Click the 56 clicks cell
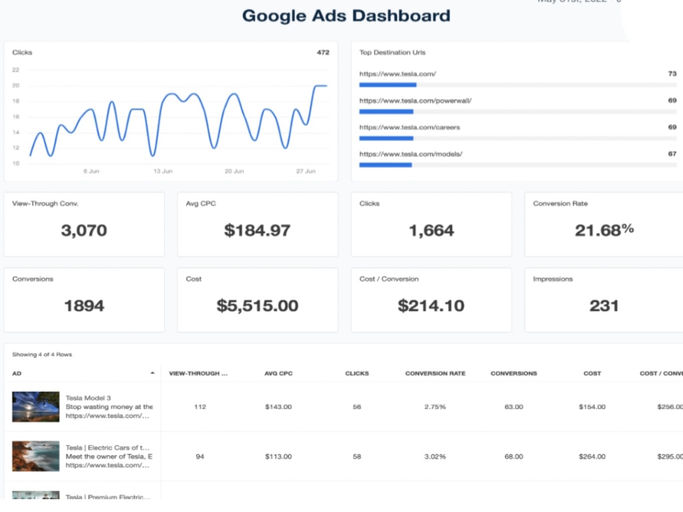The width and height of the screenshot is (683, 512). pos(357,407)
